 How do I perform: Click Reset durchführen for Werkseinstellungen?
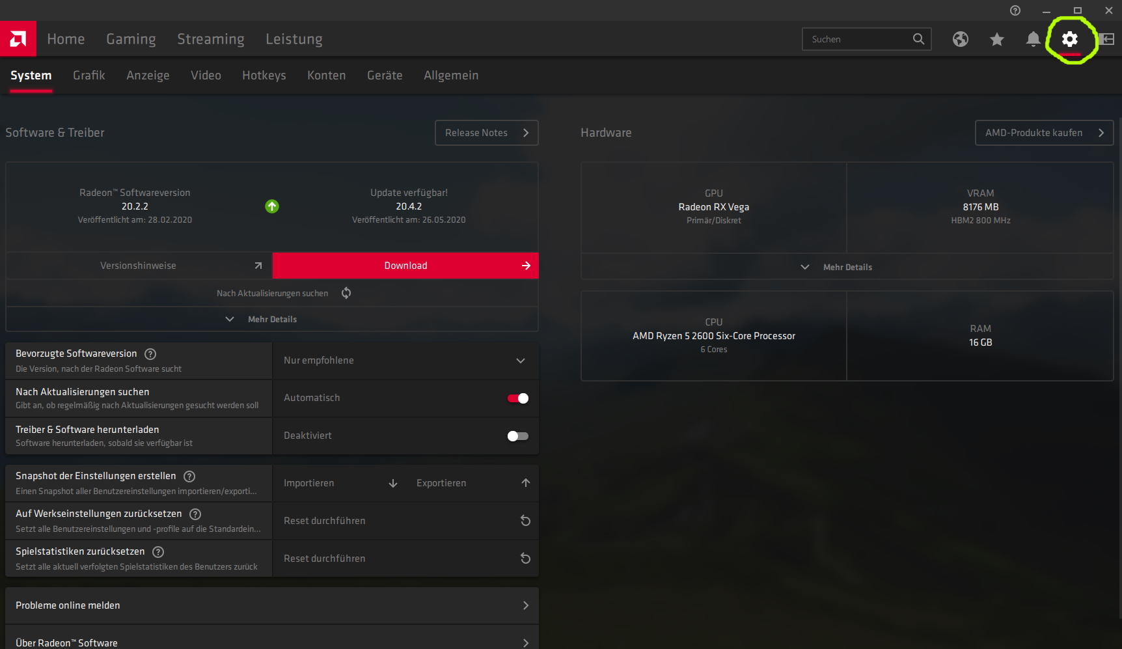[405, 521]
